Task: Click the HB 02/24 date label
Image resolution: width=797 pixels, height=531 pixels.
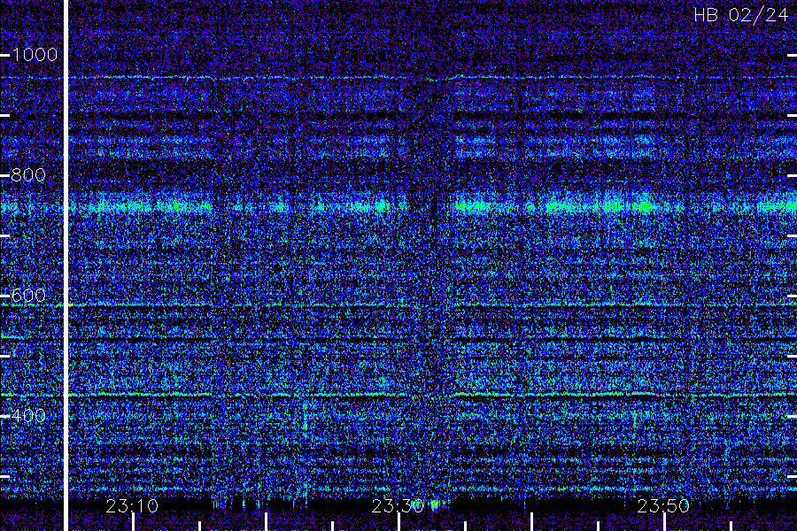Action: (741, 15)
